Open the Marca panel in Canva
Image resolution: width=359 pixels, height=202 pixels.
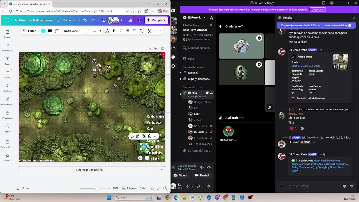(8, 74)
